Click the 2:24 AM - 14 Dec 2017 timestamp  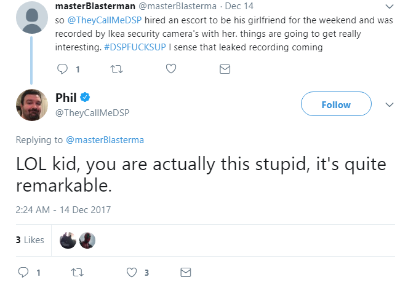pos(63,210)
